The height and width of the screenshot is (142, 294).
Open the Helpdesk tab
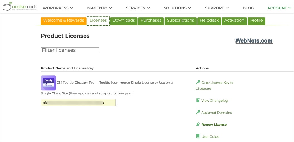[209, 21]
